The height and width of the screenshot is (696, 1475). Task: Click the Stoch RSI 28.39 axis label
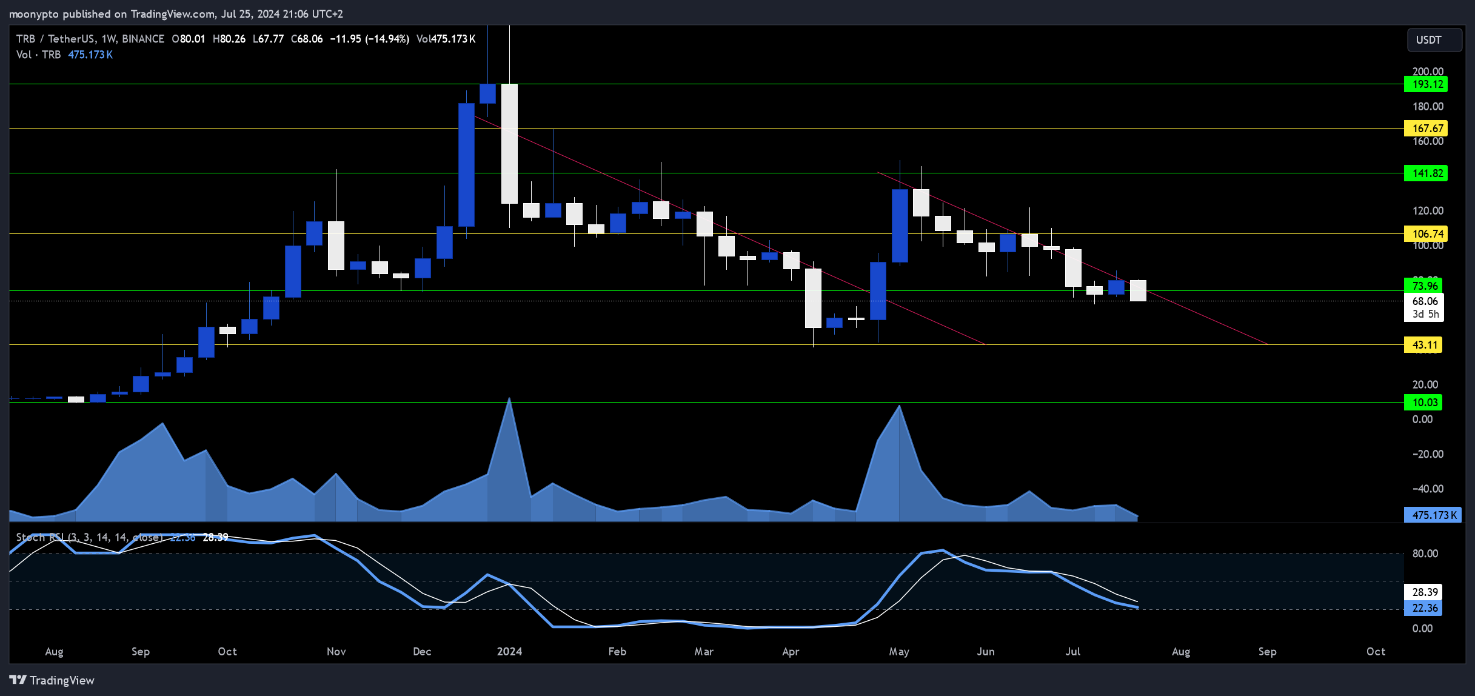coord(1423,592)
